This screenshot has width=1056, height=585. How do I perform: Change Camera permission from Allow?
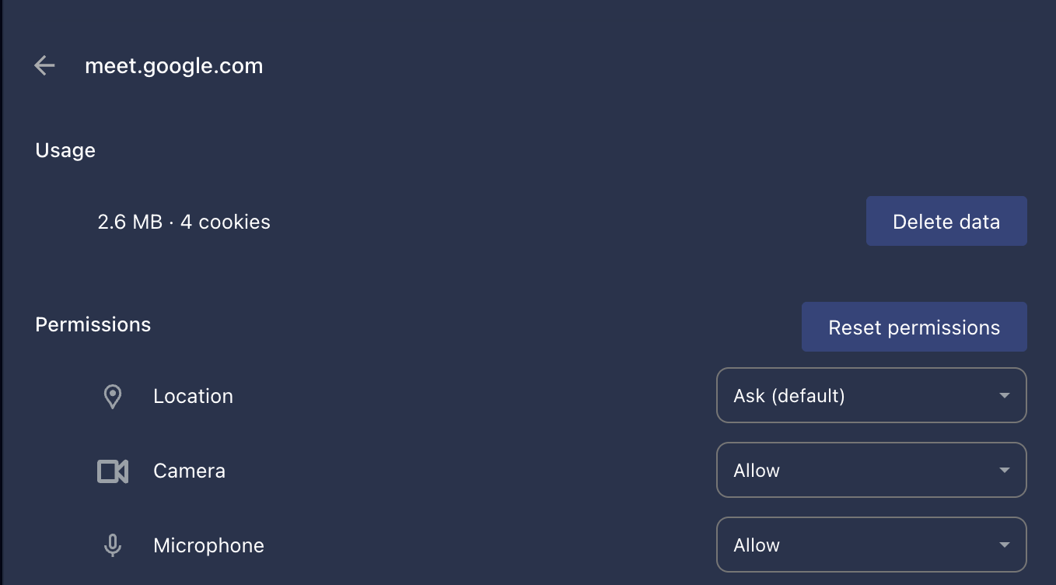(871, 471)
